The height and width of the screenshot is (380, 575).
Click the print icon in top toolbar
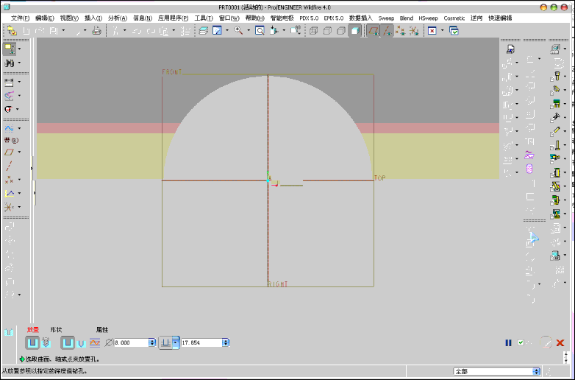[96, 31]
